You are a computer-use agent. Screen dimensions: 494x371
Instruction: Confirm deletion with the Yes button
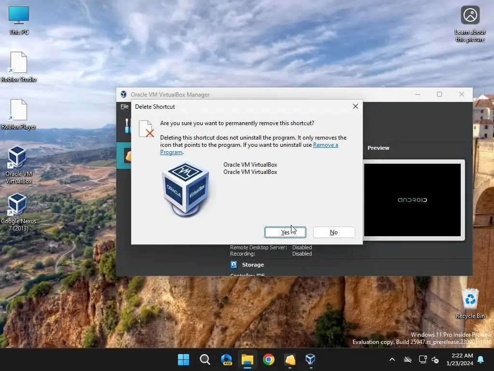285,232
